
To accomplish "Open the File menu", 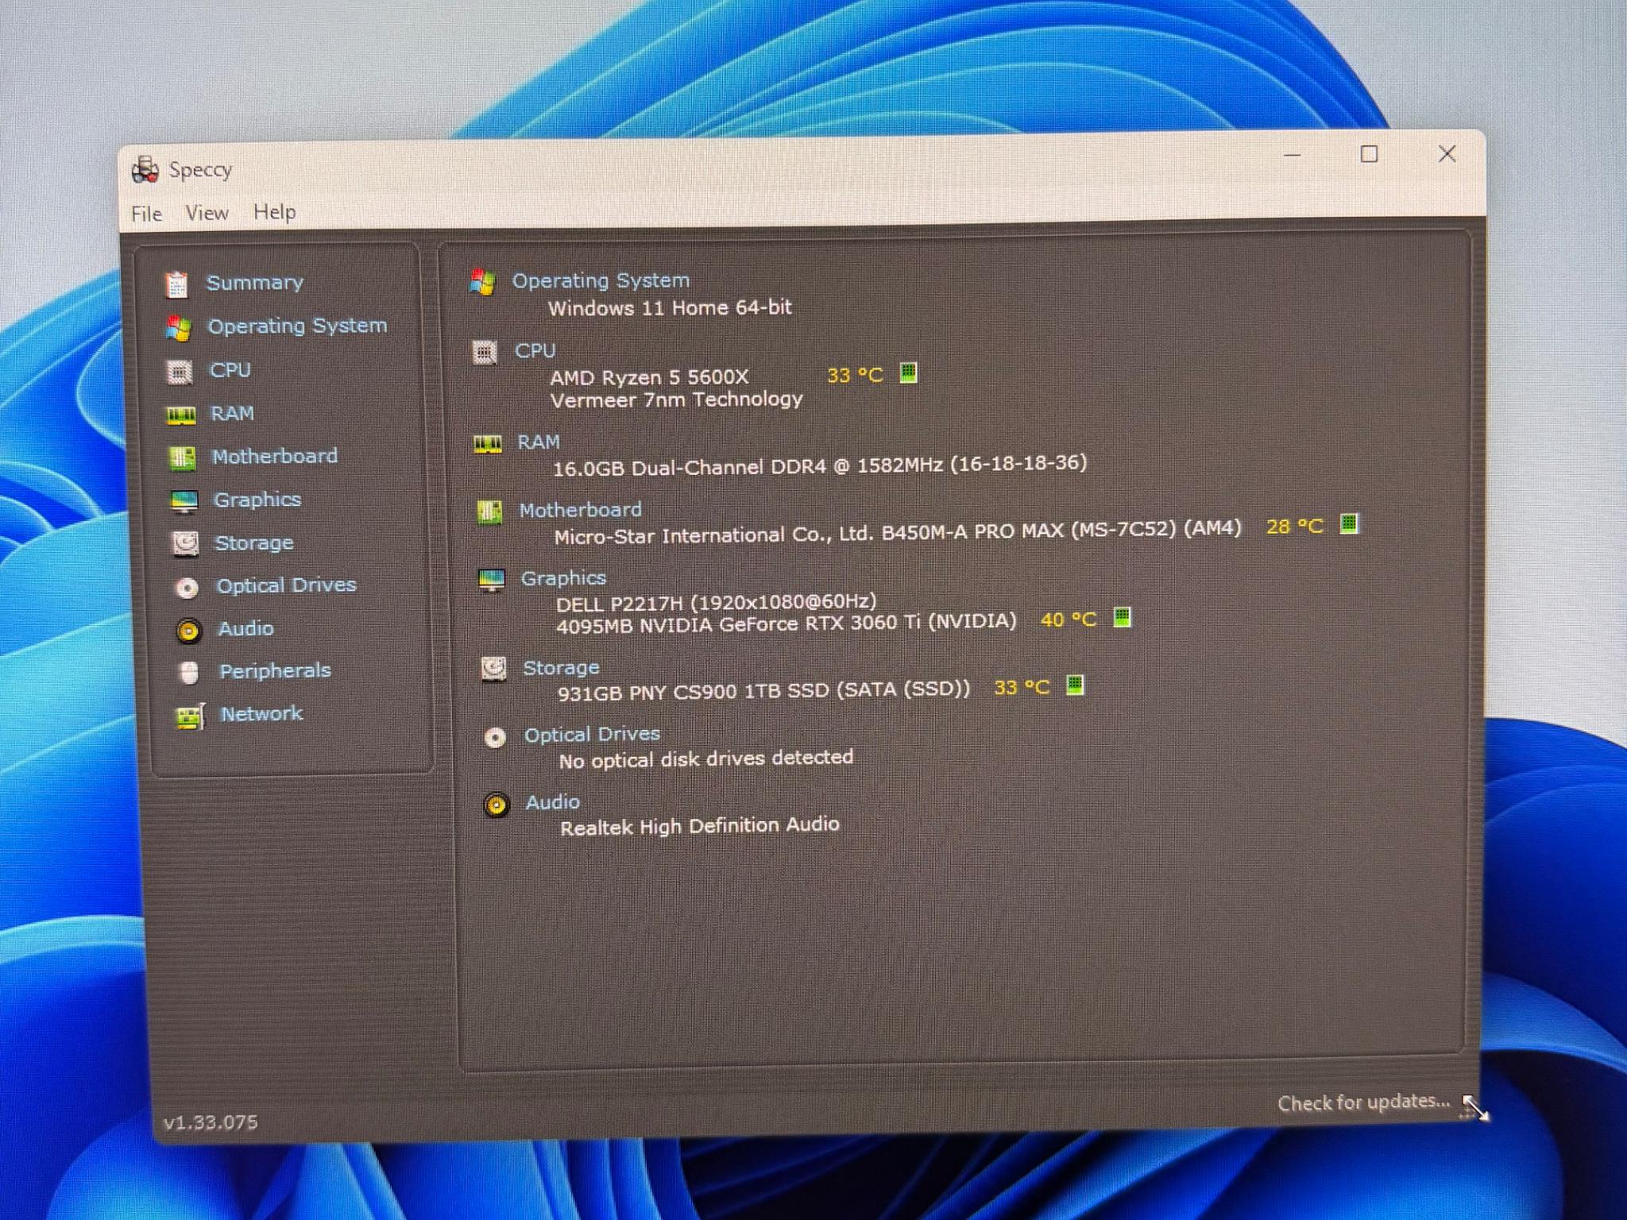I will pyautogui.click(x=147, y=214).
